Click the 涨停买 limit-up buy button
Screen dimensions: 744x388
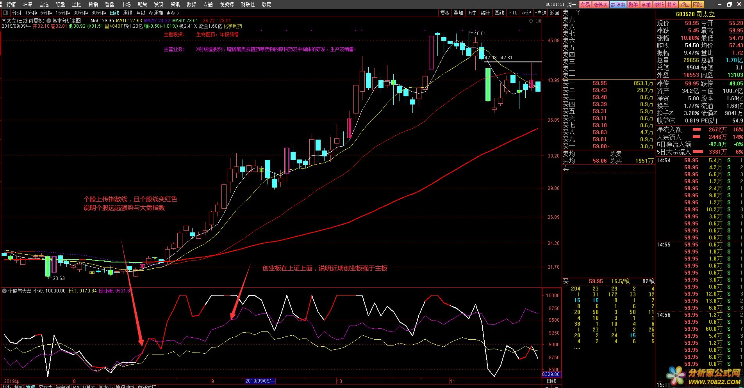tap(600, 4)
